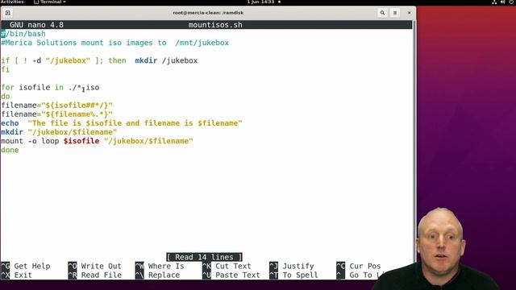
Task: Click the GNU nano 4.8 title text
Action: tap(36, 25)
